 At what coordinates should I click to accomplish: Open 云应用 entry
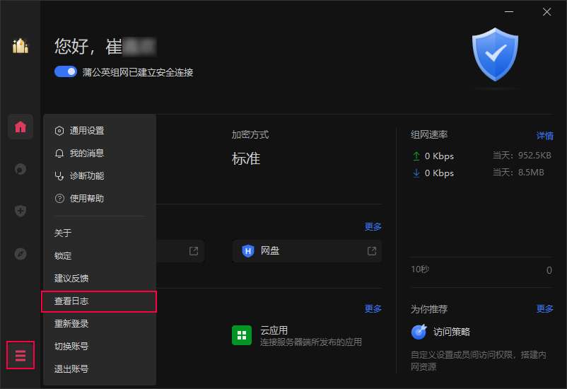point(297,335)
